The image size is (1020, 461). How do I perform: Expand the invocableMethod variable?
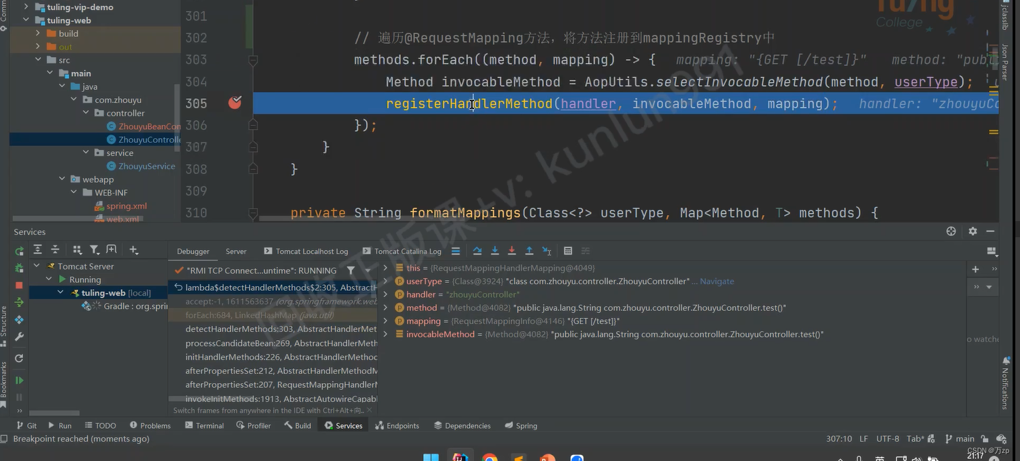385,334
